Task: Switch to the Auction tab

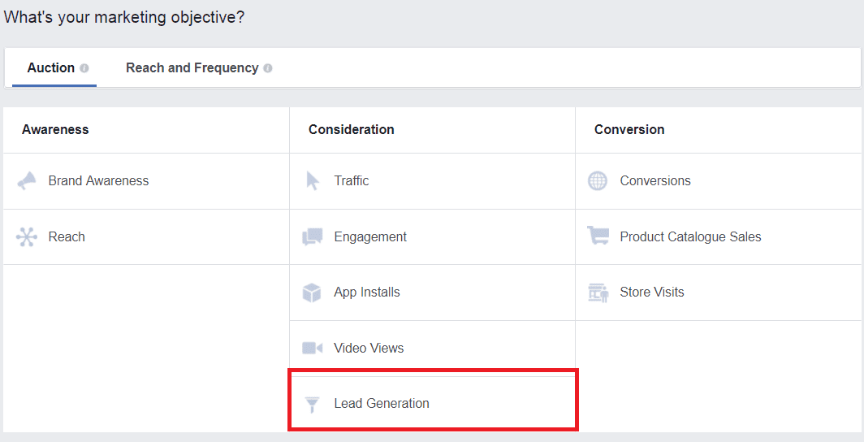Action: point(50,68)
